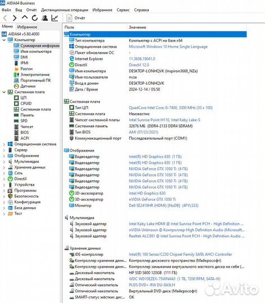This screenshot has width=265, height=303.
Task: Expand the Операционная система node
Action: (x=4, y=144)
